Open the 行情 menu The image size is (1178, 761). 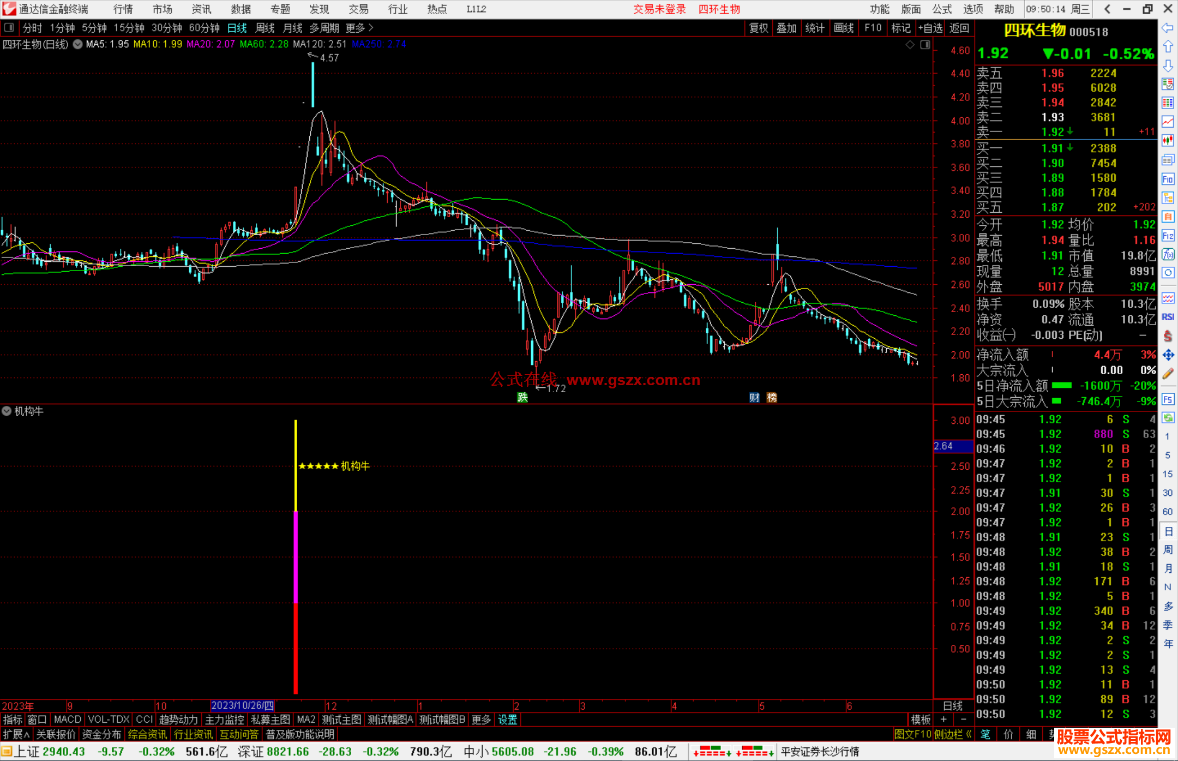[123, 9]
